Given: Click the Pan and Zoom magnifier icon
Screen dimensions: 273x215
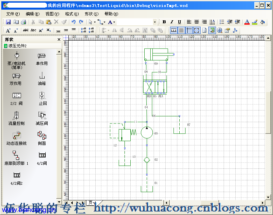Looking at the screenshot, I should coord(220,30).
